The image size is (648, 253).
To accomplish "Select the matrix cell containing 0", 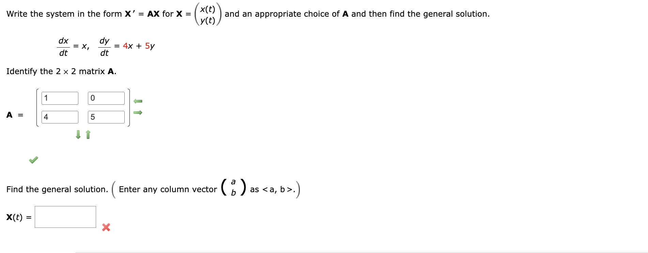I will tap(106, 98).
